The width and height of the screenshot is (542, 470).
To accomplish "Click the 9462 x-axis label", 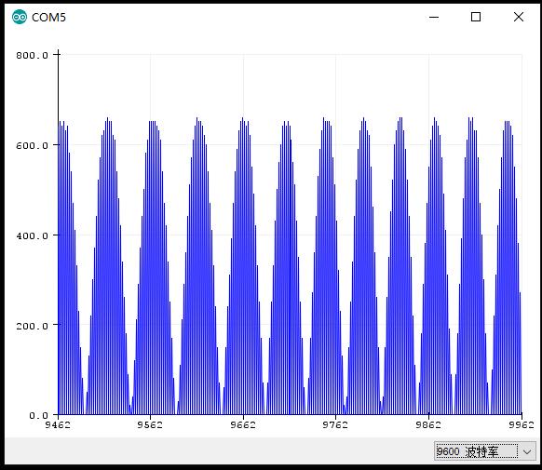I will click(x=58, y=424).
